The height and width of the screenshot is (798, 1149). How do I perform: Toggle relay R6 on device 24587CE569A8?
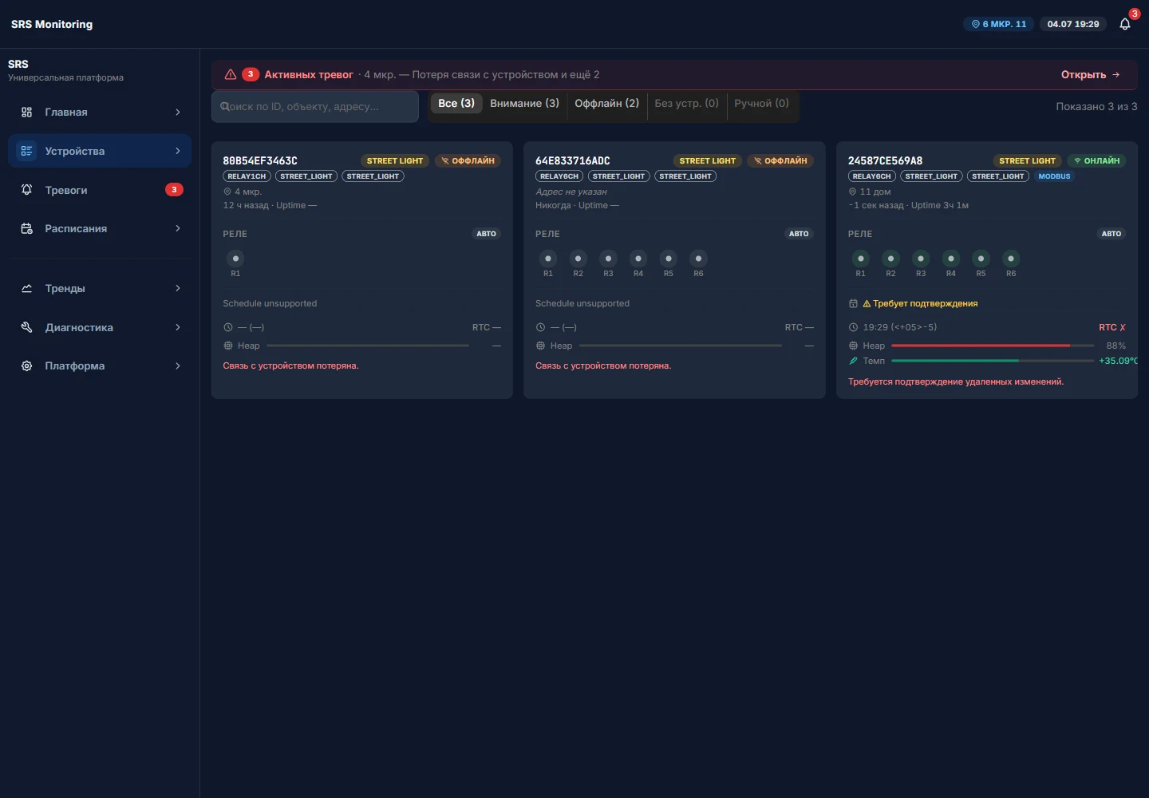click(x=1011, y=259)
